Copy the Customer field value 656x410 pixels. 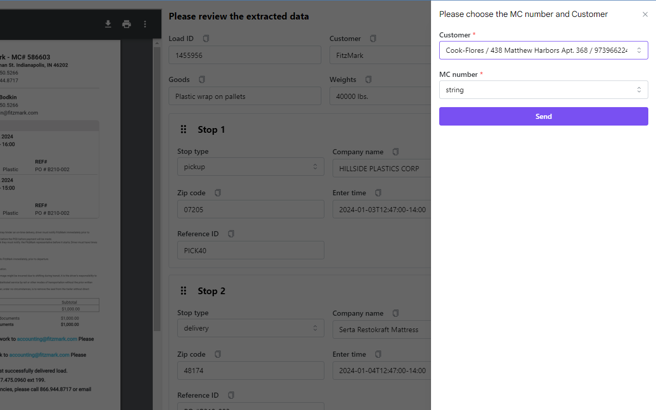(373, 38)
